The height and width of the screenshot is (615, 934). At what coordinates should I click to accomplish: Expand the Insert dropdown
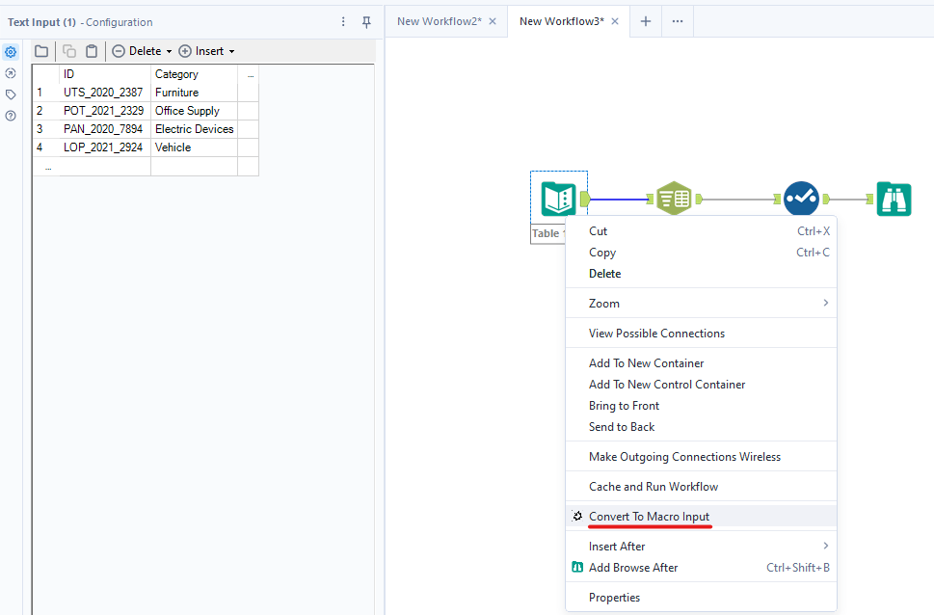click(x=231, y=52)
